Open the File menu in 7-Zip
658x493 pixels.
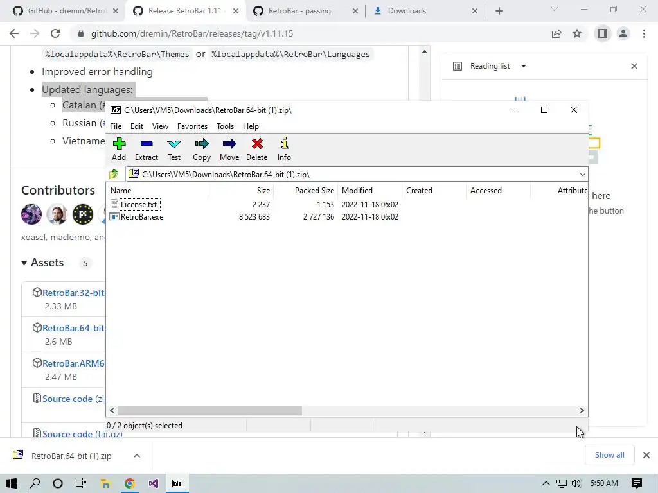tap(116, 126)
